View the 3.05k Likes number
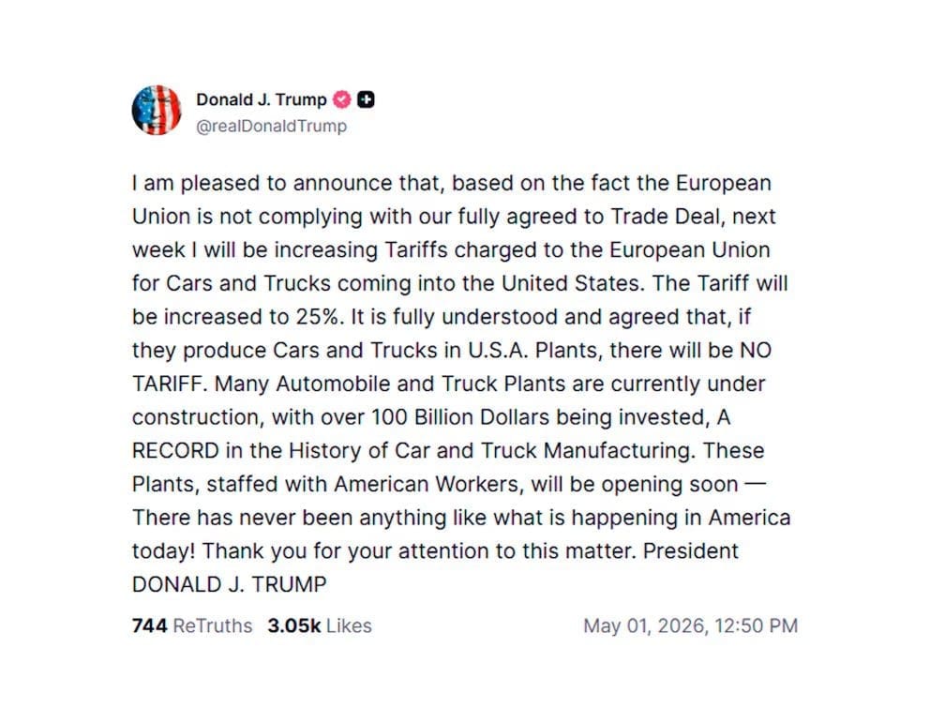 [294, 625]
